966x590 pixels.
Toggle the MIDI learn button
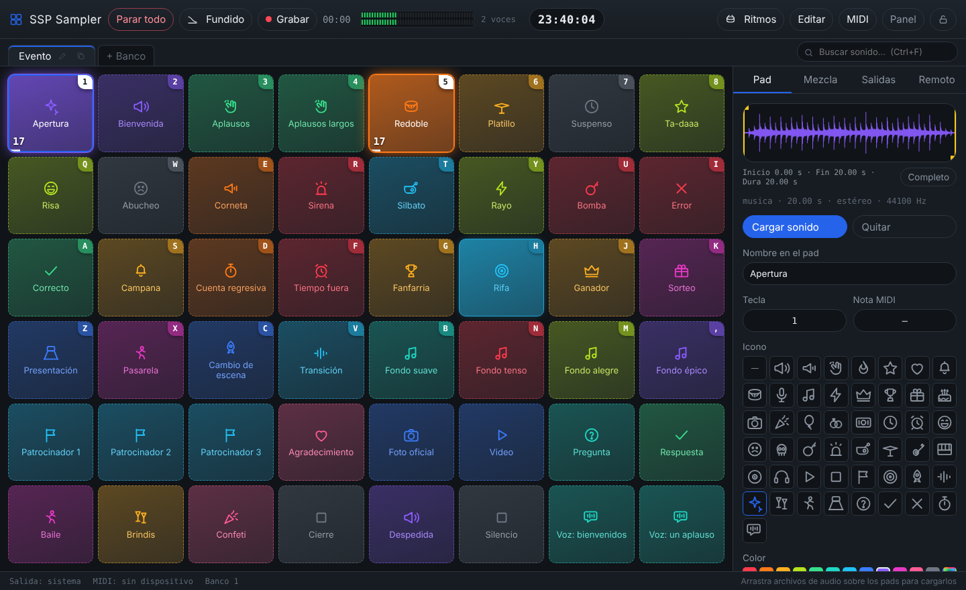coord(857,19)
